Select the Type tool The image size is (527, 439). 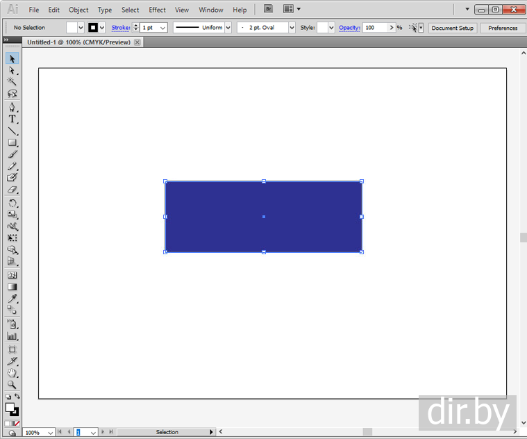pyautogui.click(x=12, y=119)
